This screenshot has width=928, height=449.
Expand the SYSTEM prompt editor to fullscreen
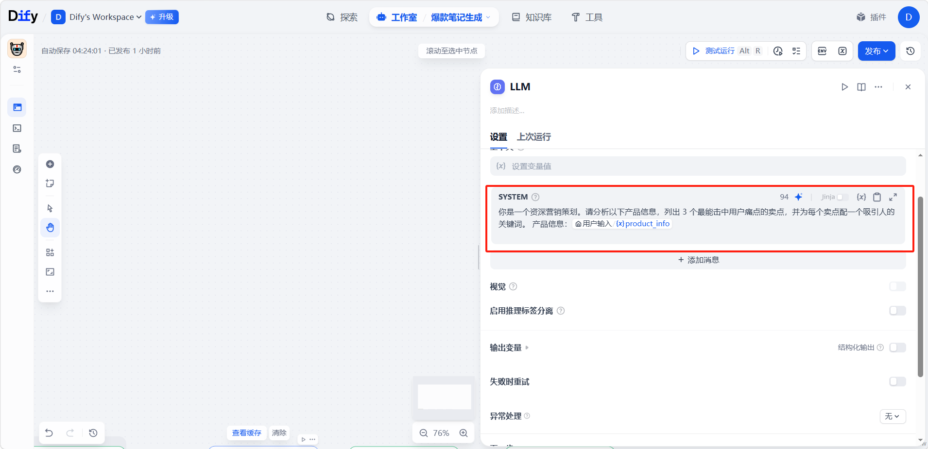(893, 197)
